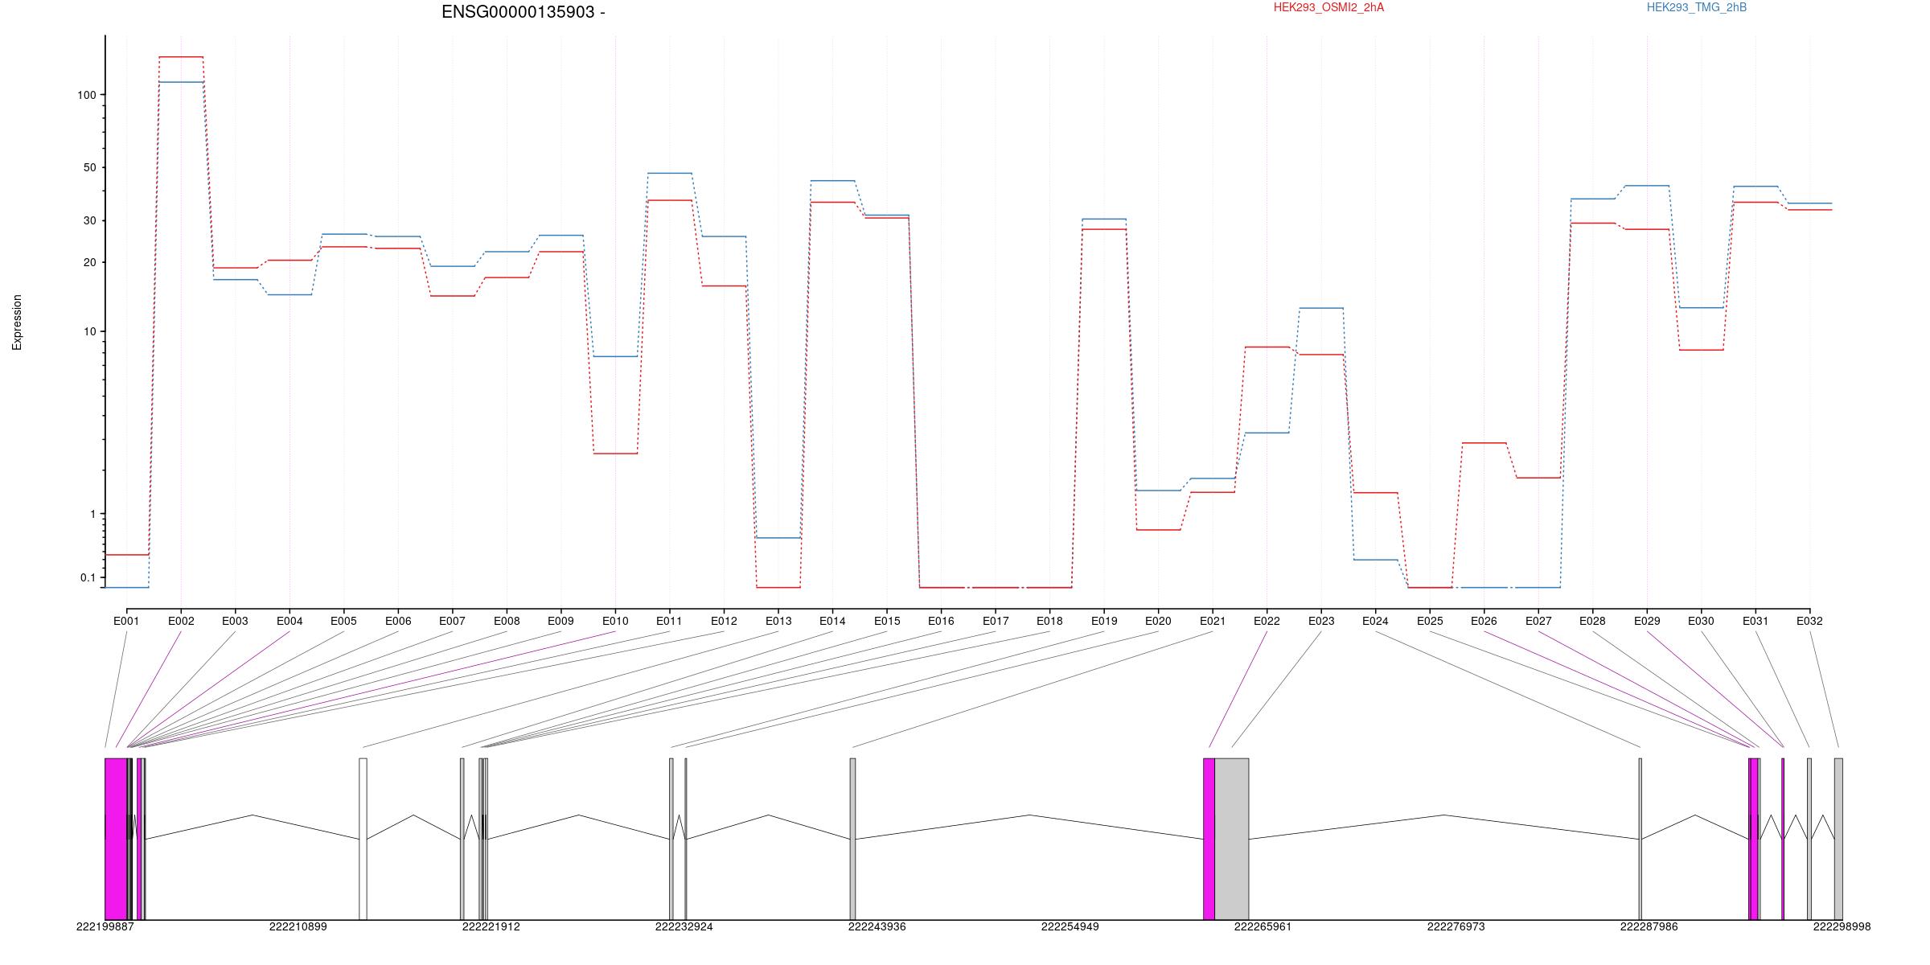Click the ENSG00000135903 plot title
This screenshot has height=965, width=1930.
(524, 12)
